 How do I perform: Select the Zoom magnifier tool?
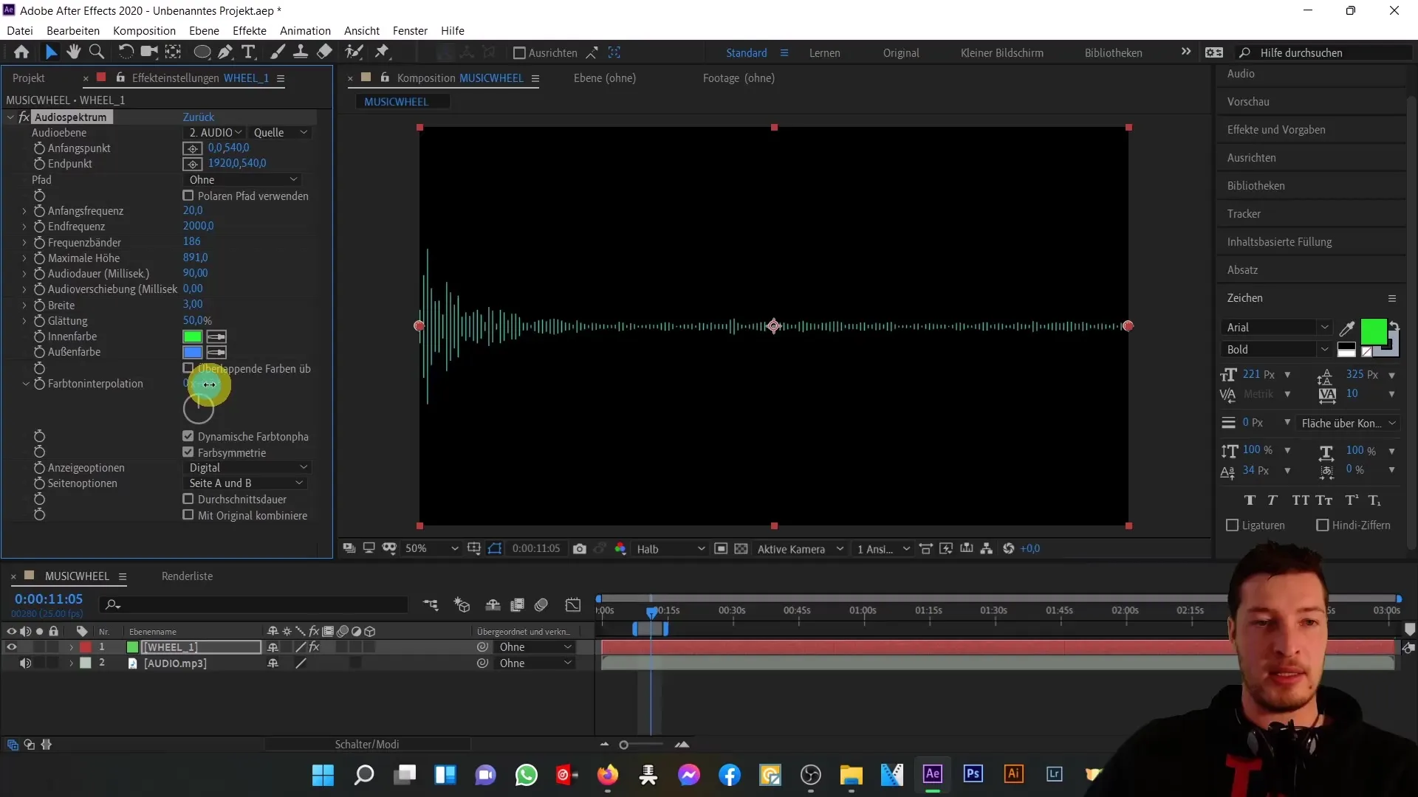tap(96, 52)
